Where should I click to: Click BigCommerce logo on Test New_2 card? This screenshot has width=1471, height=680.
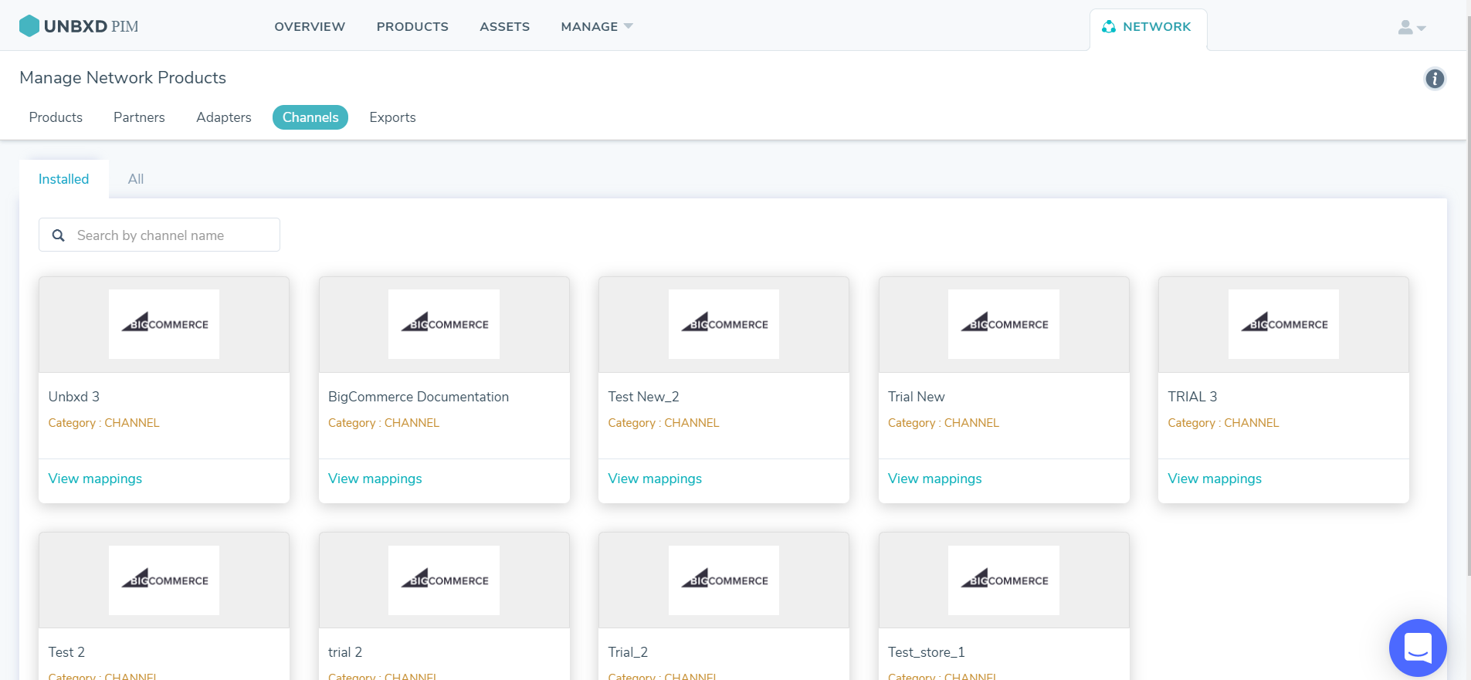[724, 324]
